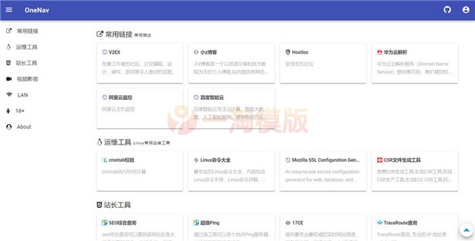Click the 17CE eye icon
The width and height of the screenshot is (475, 241).
coord(288,223)
